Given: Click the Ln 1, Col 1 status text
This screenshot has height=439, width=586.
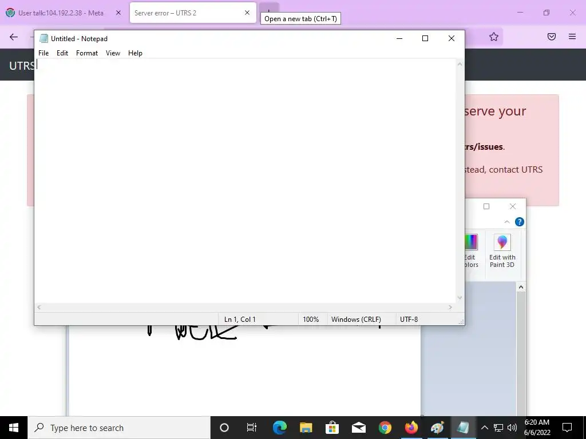Looking at the screenshot, I should tap(240, 320).
